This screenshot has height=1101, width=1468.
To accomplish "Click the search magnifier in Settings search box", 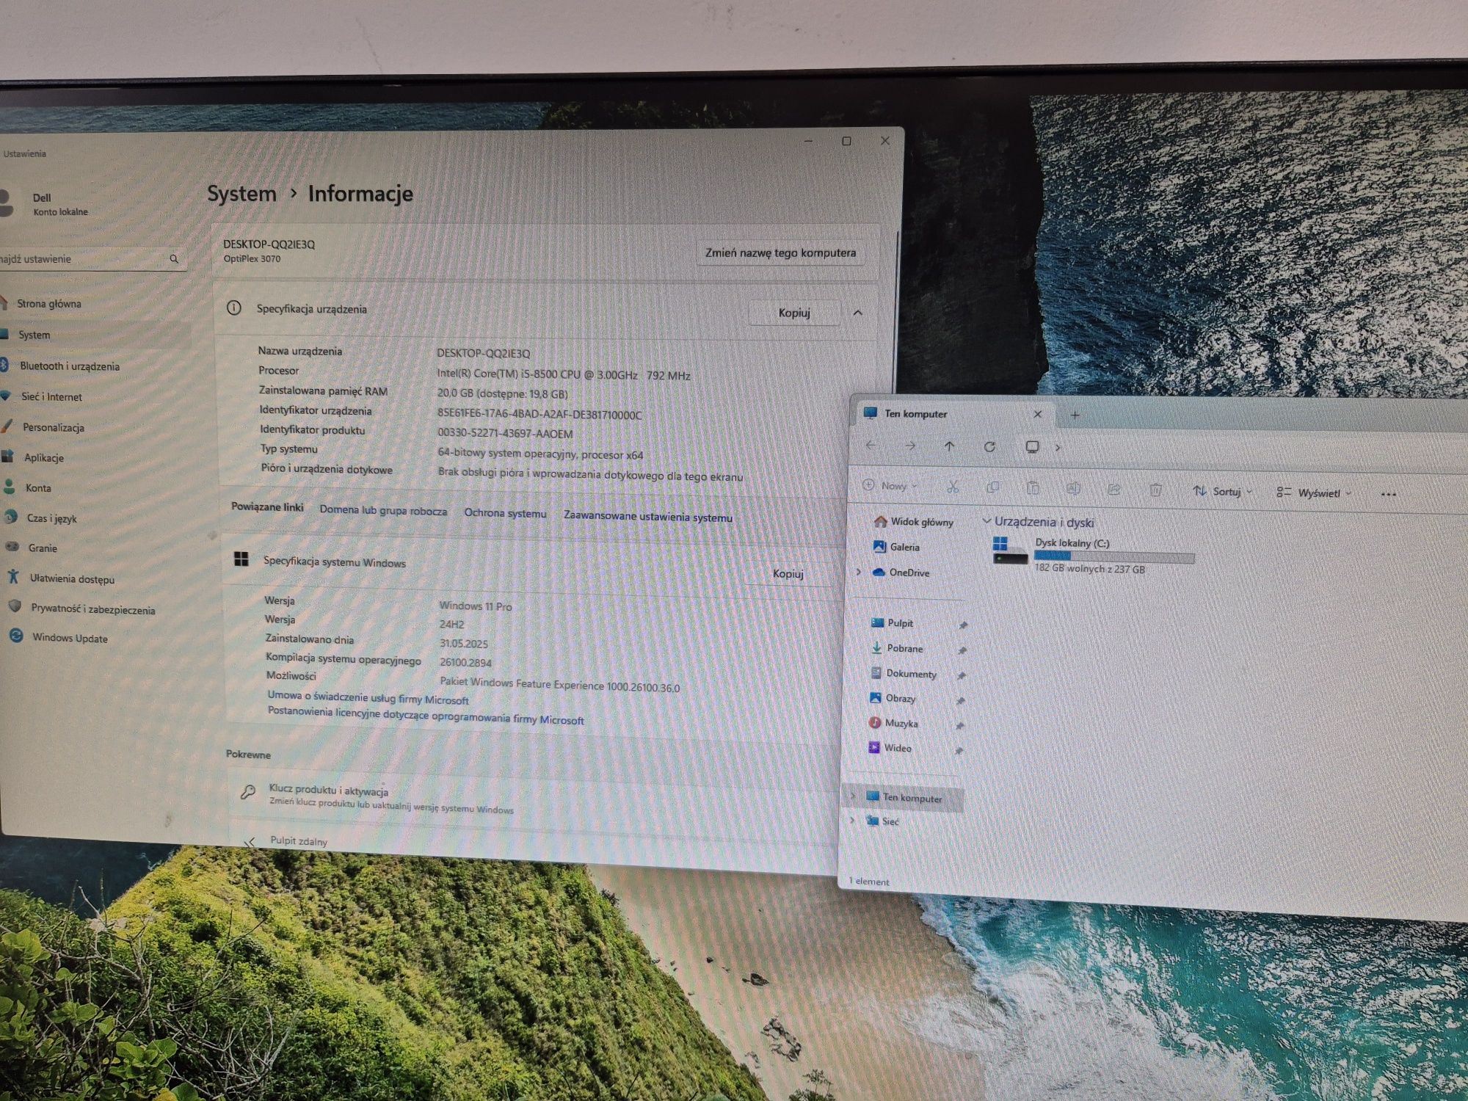I will coord(174,258).
